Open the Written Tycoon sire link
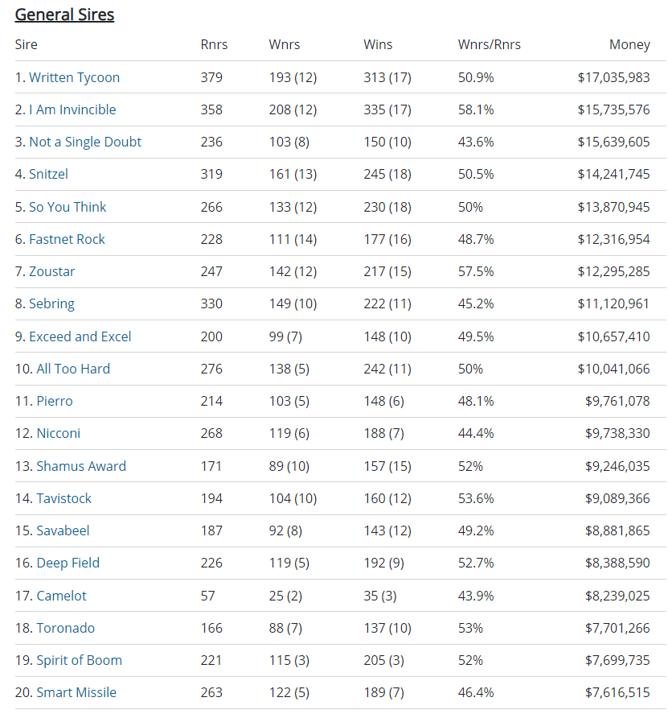The image size is (668, 714). click(74, 77)
